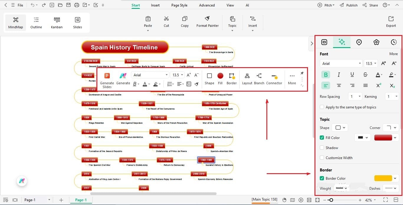
Task: Apply superscript formatting in the Font panel
Action: [x=379, y=85]
